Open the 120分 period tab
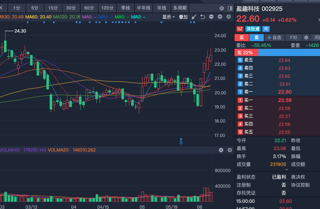320x209 pixels. click(x=107, y=8)
